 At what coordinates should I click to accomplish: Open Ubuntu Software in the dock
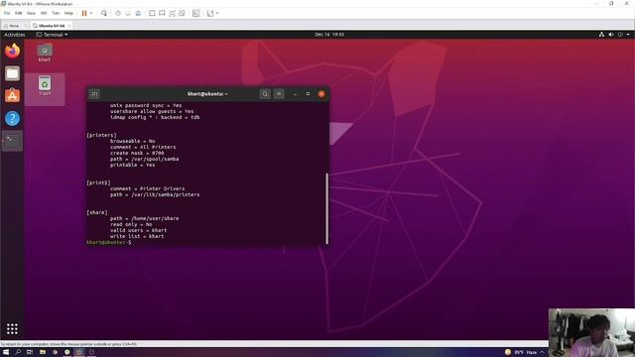click(x=12, y=95)
